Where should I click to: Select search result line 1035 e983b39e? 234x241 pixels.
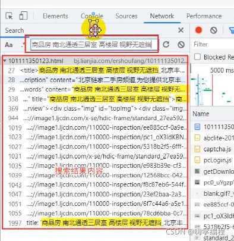coord(95,165)
